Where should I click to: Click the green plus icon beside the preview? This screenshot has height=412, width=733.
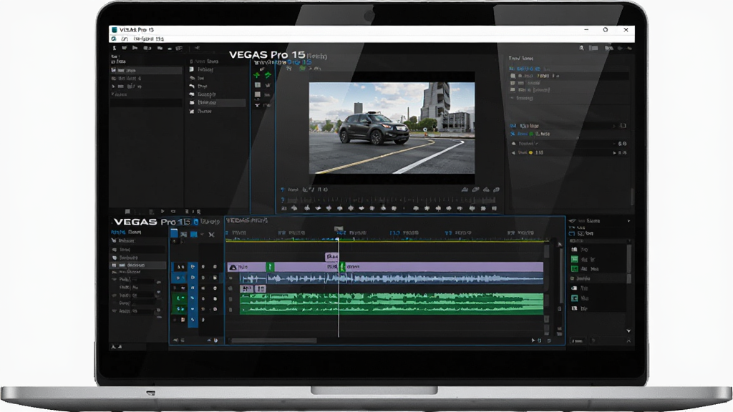pyautogui.click(x=257, y=74)
